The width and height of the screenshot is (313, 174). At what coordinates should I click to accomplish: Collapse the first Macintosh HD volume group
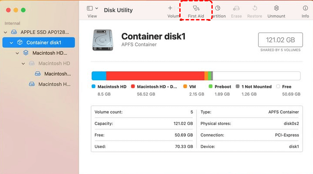click(x=17, y=53)
